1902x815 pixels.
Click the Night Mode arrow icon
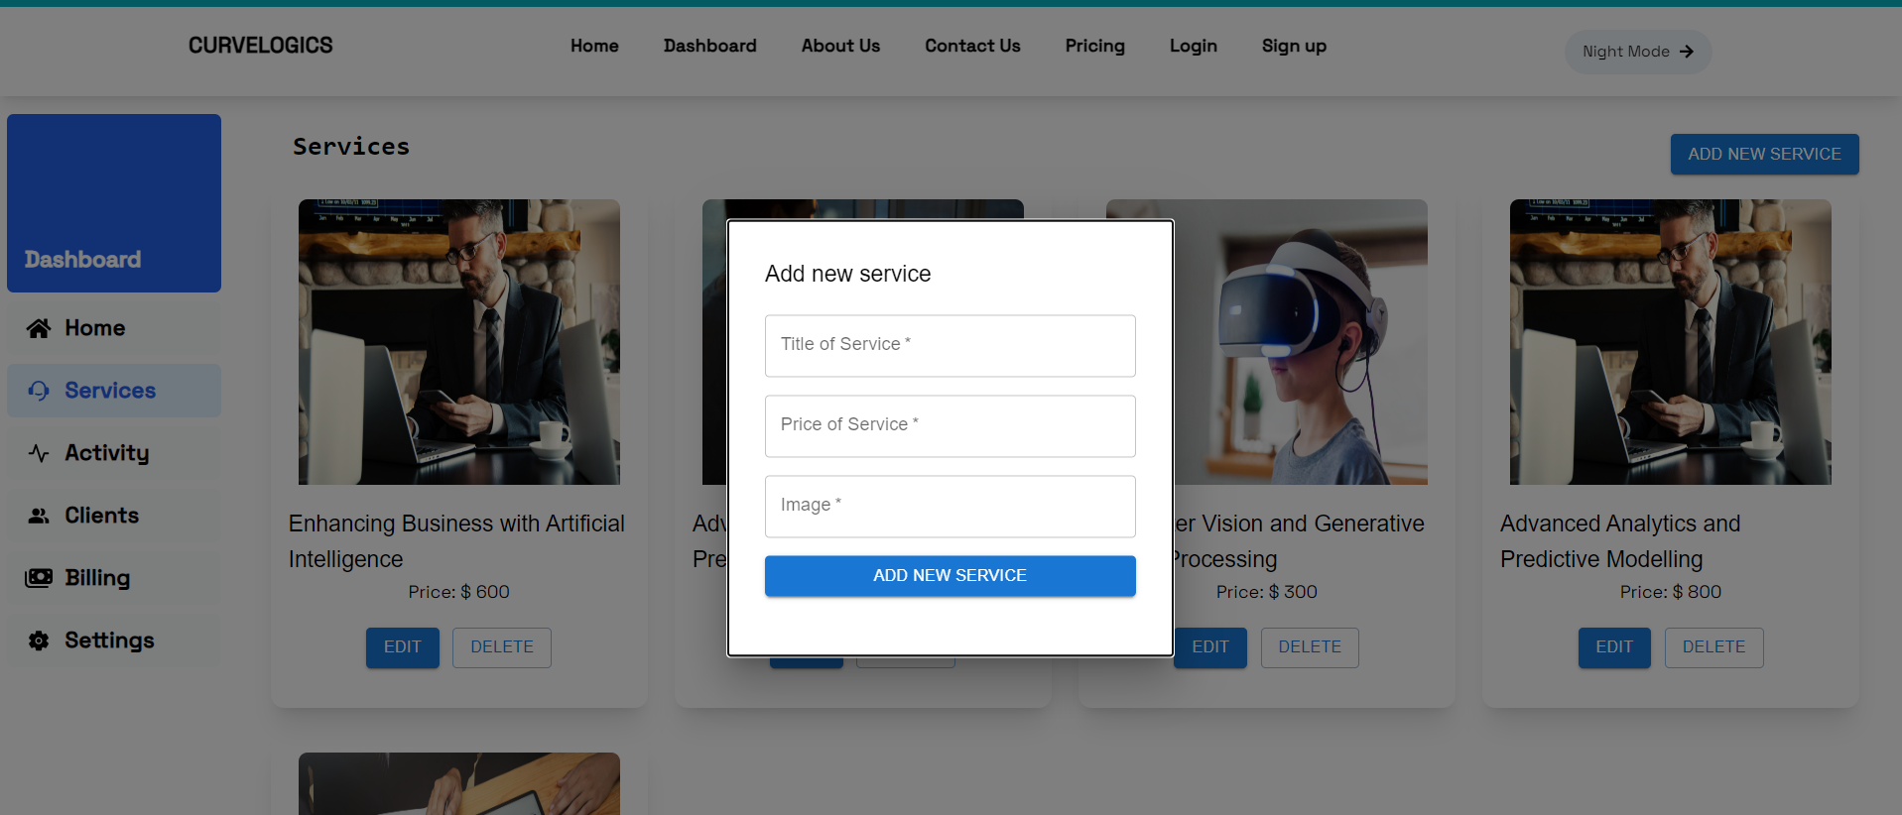(1687, 52)
